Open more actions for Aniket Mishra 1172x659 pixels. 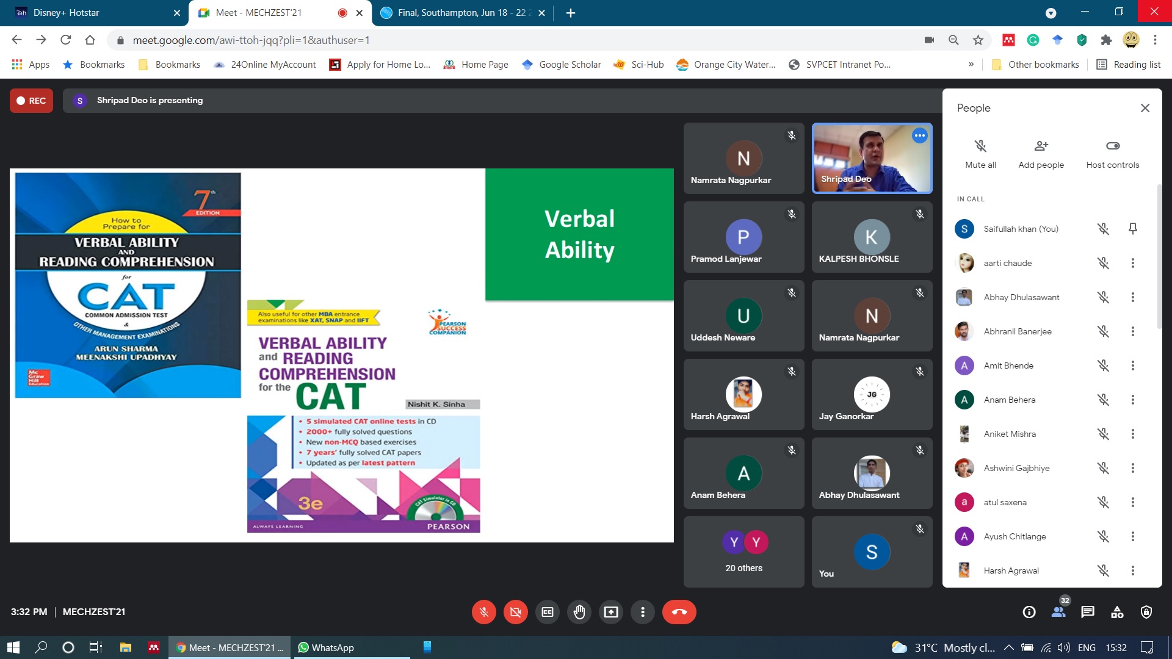[x=1133, y=434]
